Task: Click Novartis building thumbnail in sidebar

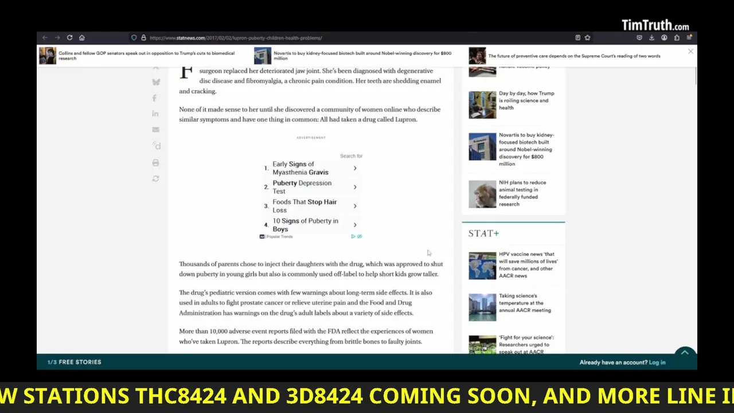Action: point(482,147)
